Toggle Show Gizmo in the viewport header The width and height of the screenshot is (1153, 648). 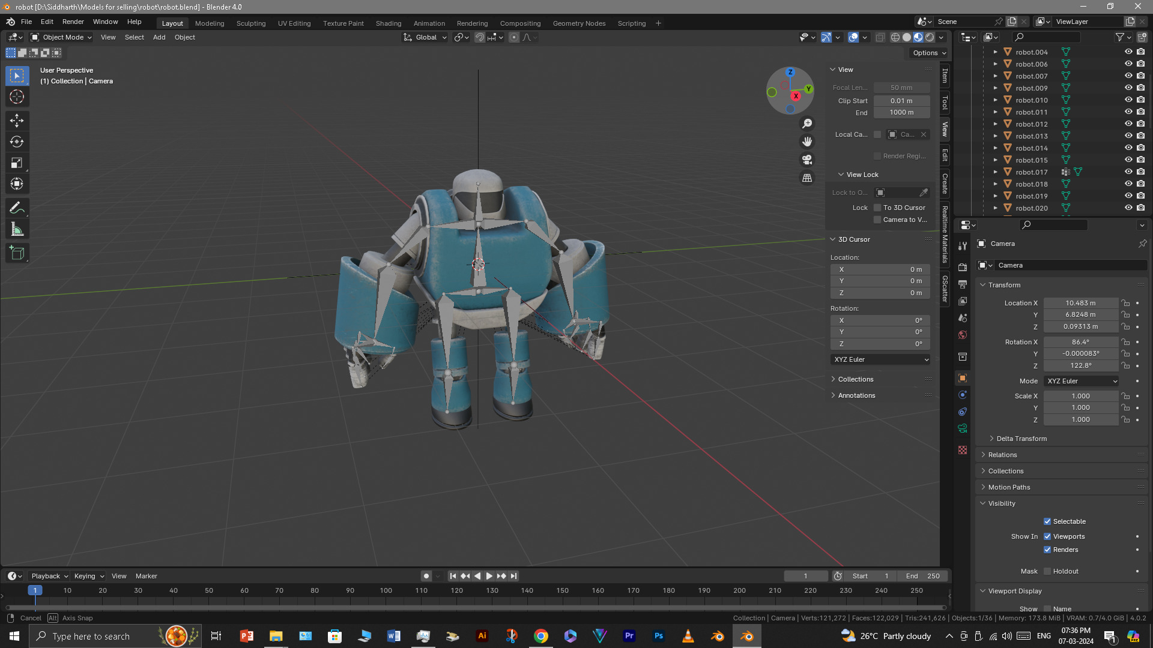click(826, 37)
